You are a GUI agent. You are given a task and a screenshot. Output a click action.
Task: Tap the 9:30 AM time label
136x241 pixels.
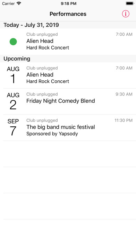[124, 94]
